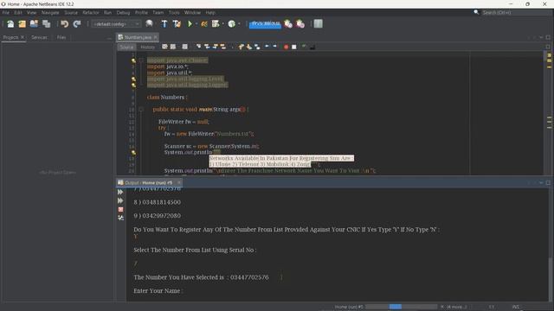Image resolution: width=554 pixels, height=311 pixels.
Task: Click the output line '8 ) 03481814500'
Action: 158,202
